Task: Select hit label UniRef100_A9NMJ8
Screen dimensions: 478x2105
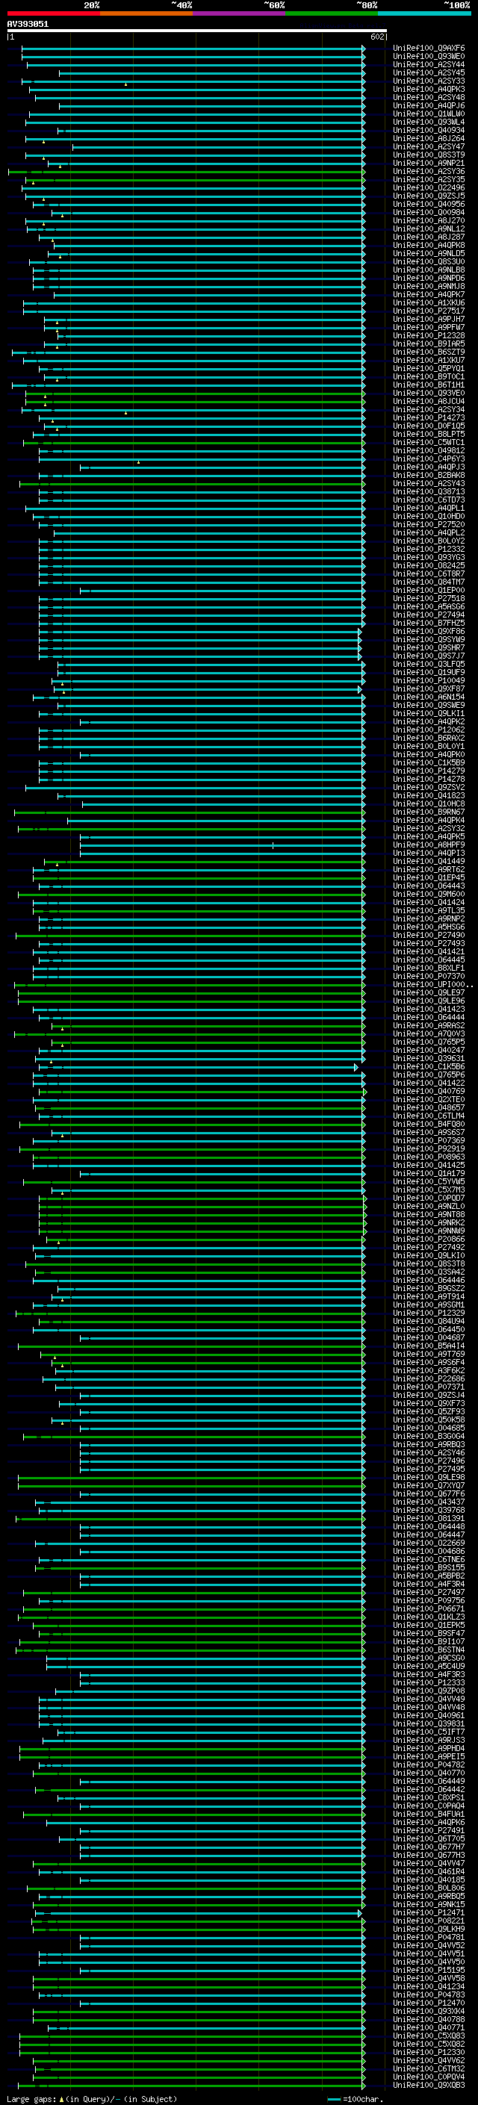Action: (428, 286)
